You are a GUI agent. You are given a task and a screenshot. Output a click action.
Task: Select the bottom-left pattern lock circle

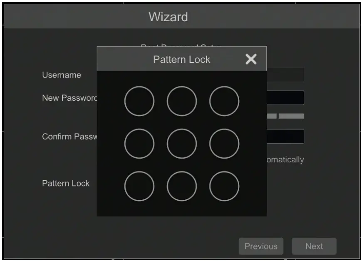pos(139,186)
